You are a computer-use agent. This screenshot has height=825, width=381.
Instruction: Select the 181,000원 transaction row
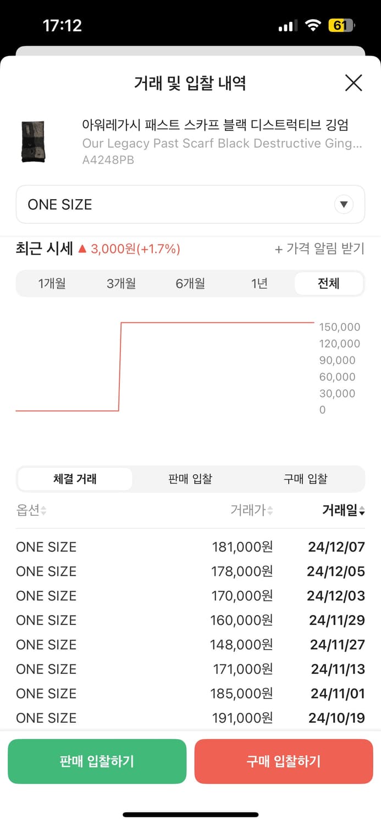pos(190,547)
